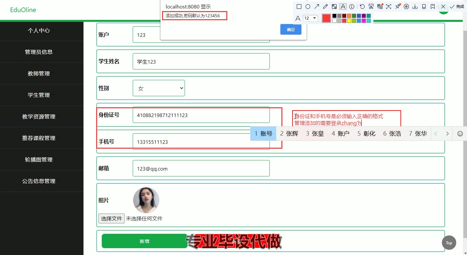Pick the white color swatch
The image size is (467, 255).
[x=335, y=21]
